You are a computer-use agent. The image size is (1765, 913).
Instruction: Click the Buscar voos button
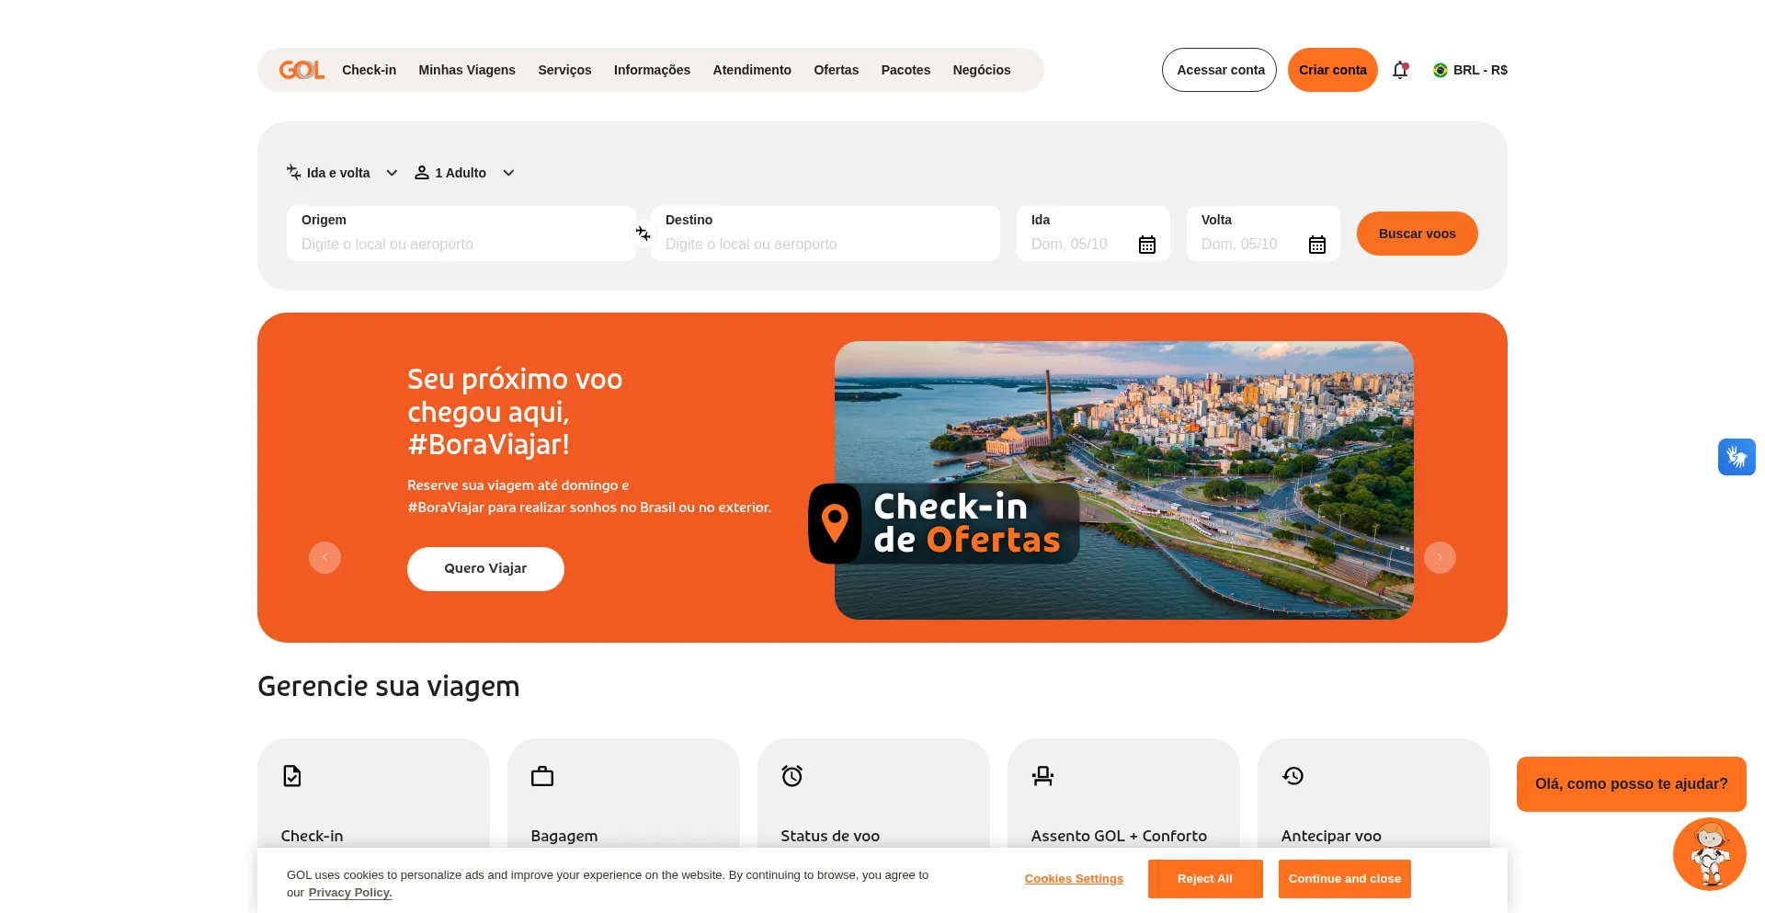coord(1417,234)
